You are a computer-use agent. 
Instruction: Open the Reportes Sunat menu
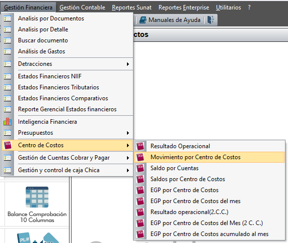pyautogui.click(x=131, y=7)
